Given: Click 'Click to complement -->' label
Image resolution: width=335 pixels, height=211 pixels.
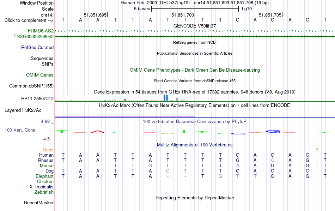Looking at the screenshot, I should [x=29, y=20].
